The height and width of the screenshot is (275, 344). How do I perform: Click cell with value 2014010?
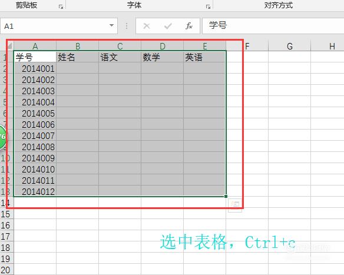35,169
